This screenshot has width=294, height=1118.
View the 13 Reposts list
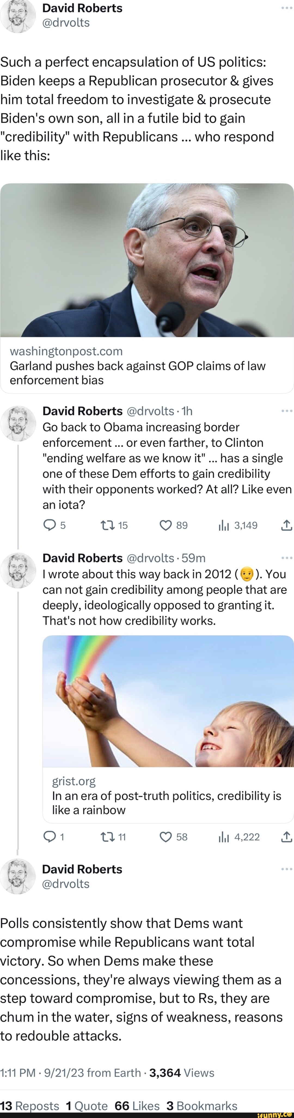click(29, 1105)
